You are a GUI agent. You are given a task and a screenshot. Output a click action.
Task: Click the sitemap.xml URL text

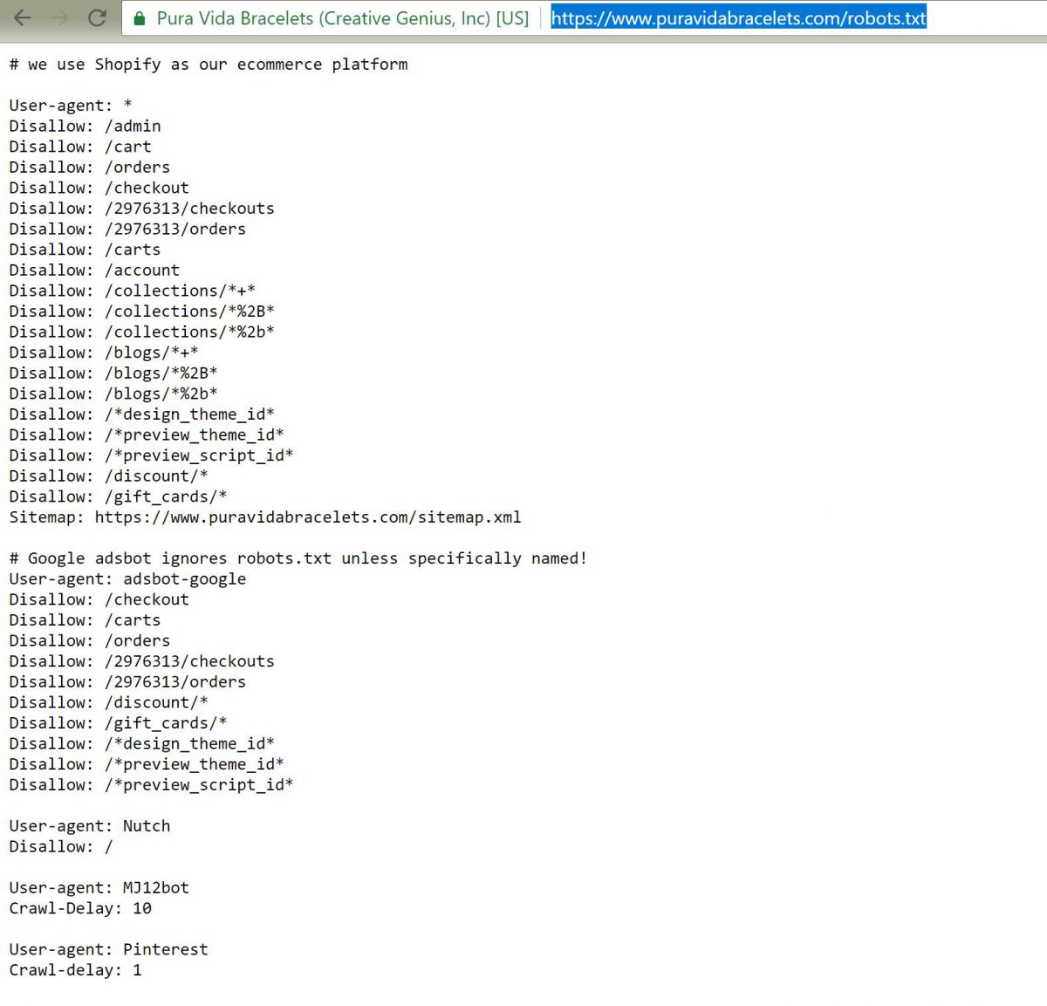[x=307, y=517]
